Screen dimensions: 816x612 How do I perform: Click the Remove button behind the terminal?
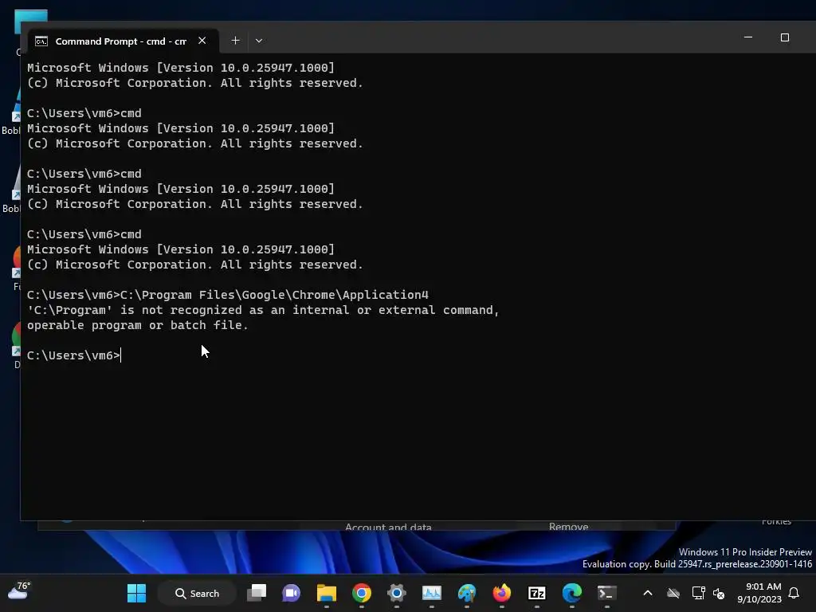click(568, 526)
